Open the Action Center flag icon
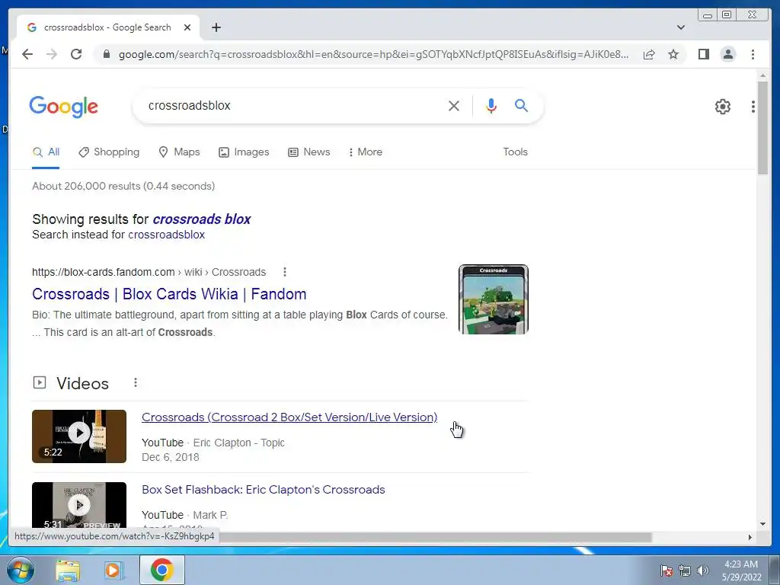780x585 pixels. (666, 571)
